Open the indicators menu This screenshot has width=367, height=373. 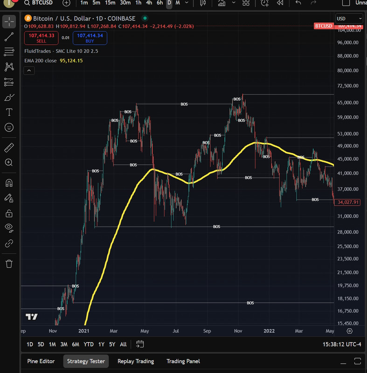pos(222,3)
